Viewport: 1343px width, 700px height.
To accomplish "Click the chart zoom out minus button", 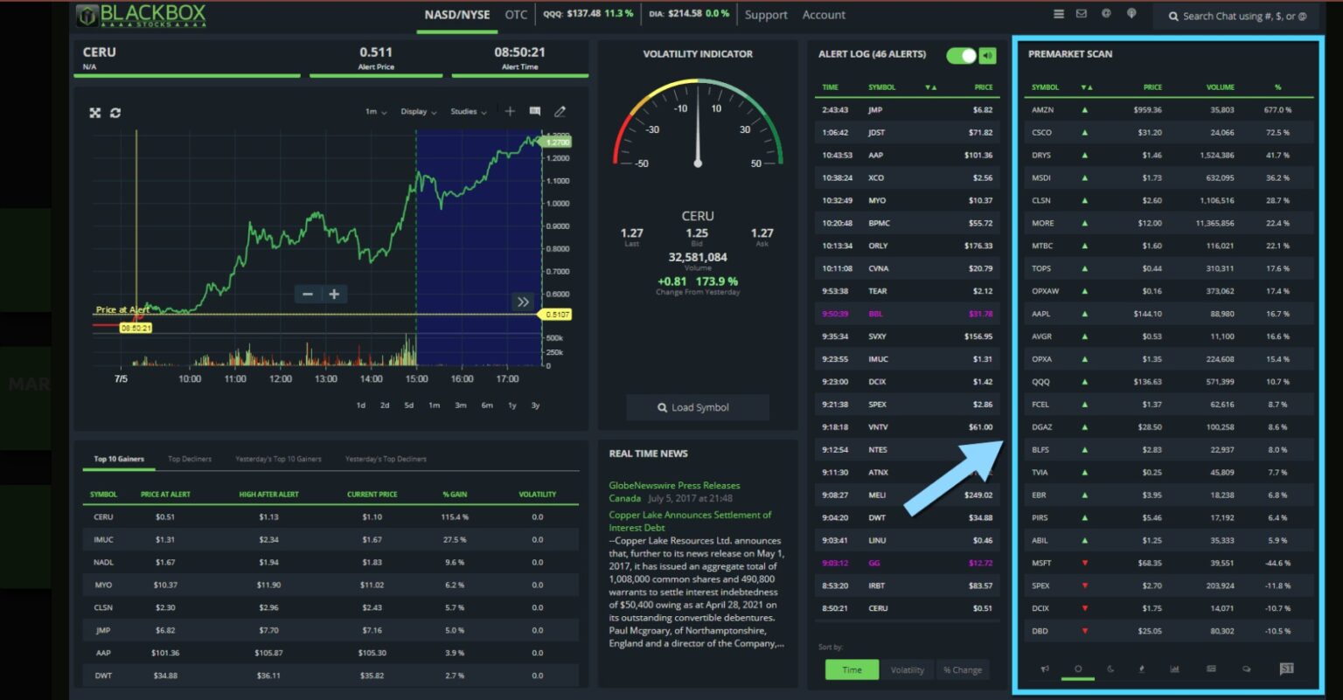I will [x=308, y=295].
